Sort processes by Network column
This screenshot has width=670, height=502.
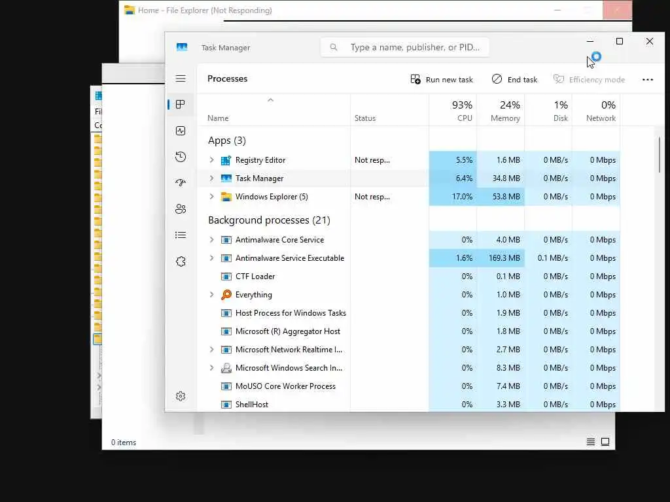click(597, 110)
